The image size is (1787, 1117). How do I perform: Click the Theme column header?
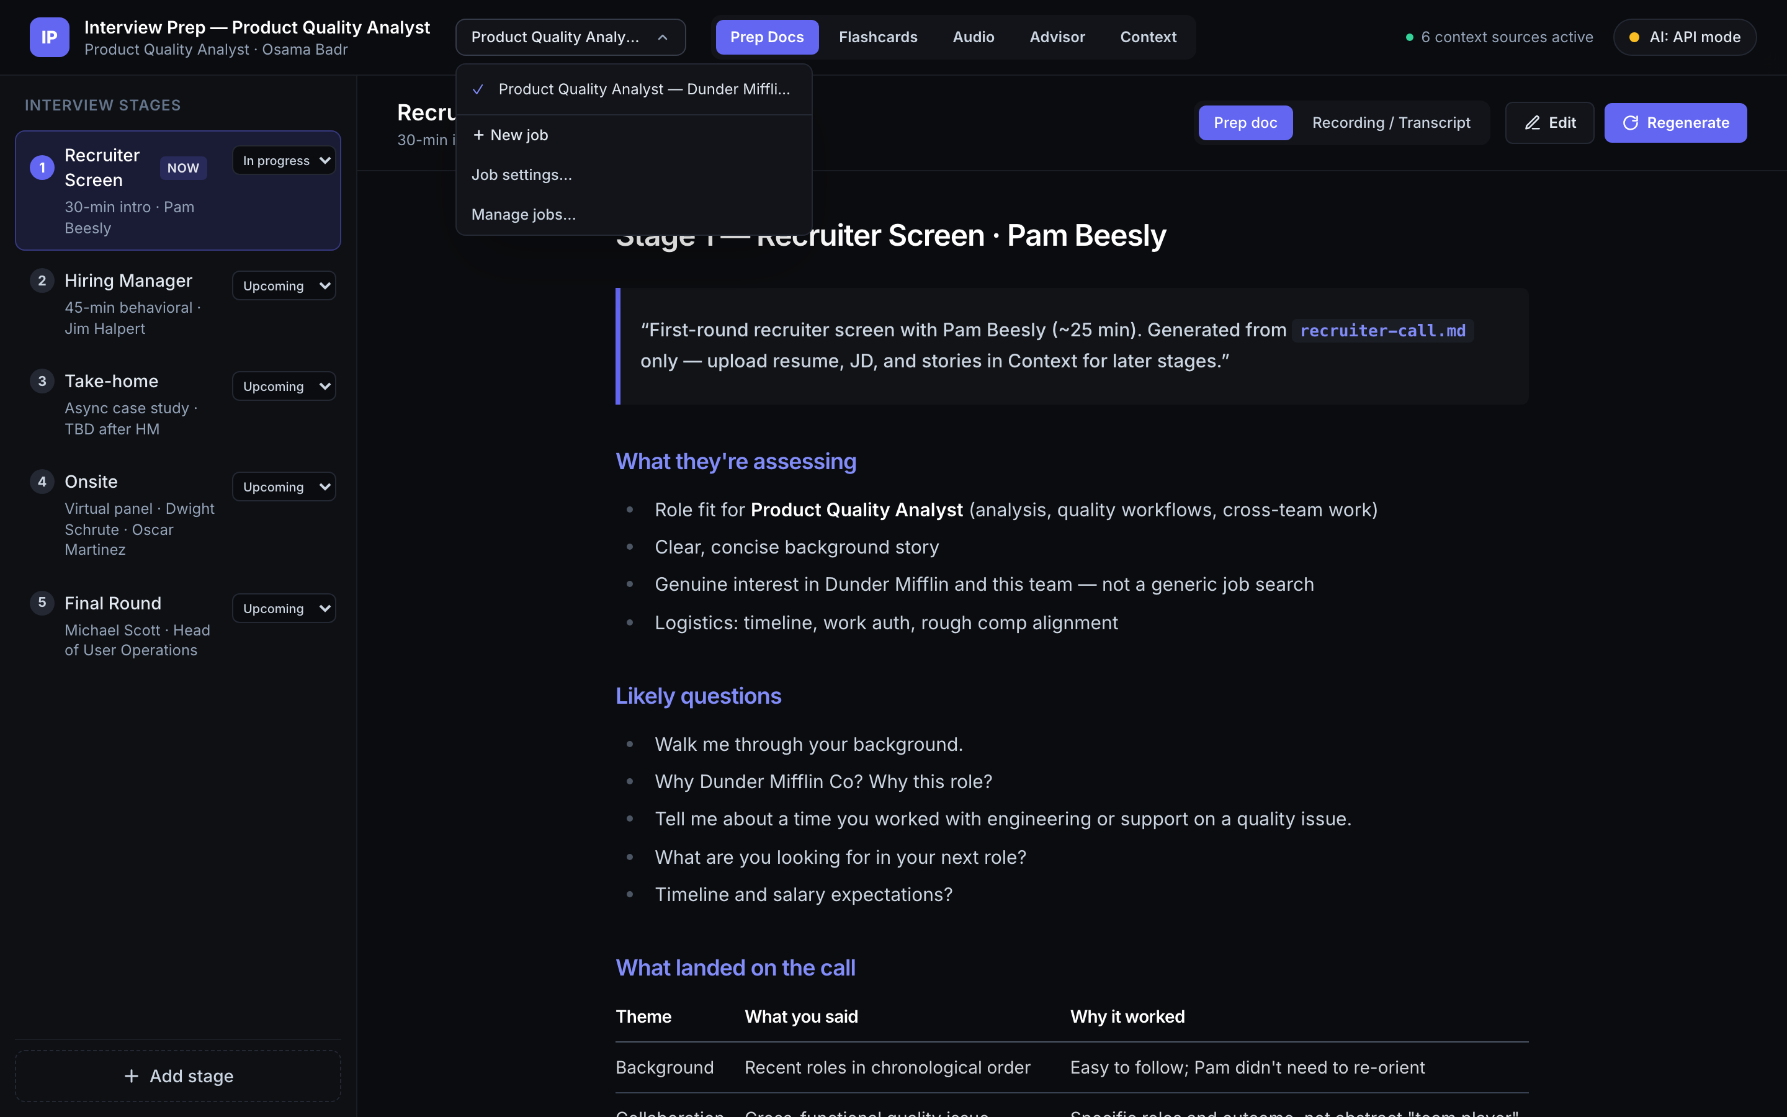pos(643,1016)
